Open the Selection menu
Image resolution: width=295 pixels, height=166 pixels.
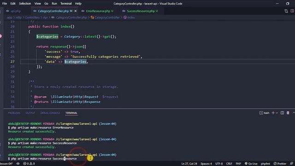pos(25,3)
